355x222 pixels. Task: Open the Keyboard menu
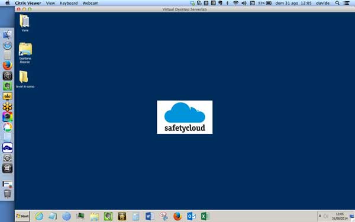pyautogui.click(x=69, y=3)
